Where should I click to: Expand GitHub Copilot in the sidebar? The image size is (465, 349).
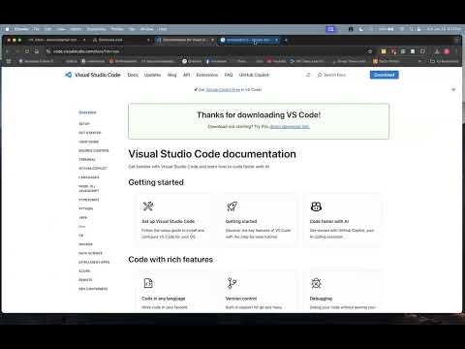point(93,169)
